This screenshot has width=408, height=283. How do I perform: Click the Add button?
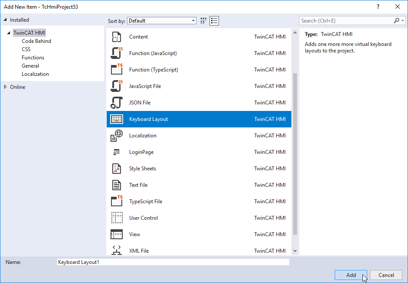[x=351, y=275]
